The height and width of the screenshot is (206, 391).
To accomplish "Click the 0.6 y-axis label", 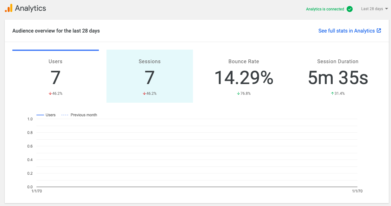I will (30, 146).
